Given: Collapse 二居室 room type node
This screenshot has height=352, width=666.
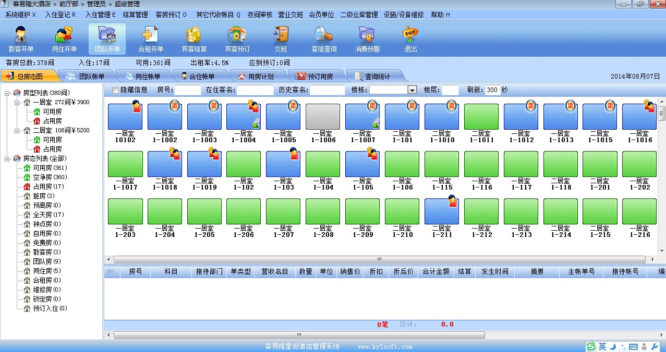Looking at the screenshot, I should [17, 131].
